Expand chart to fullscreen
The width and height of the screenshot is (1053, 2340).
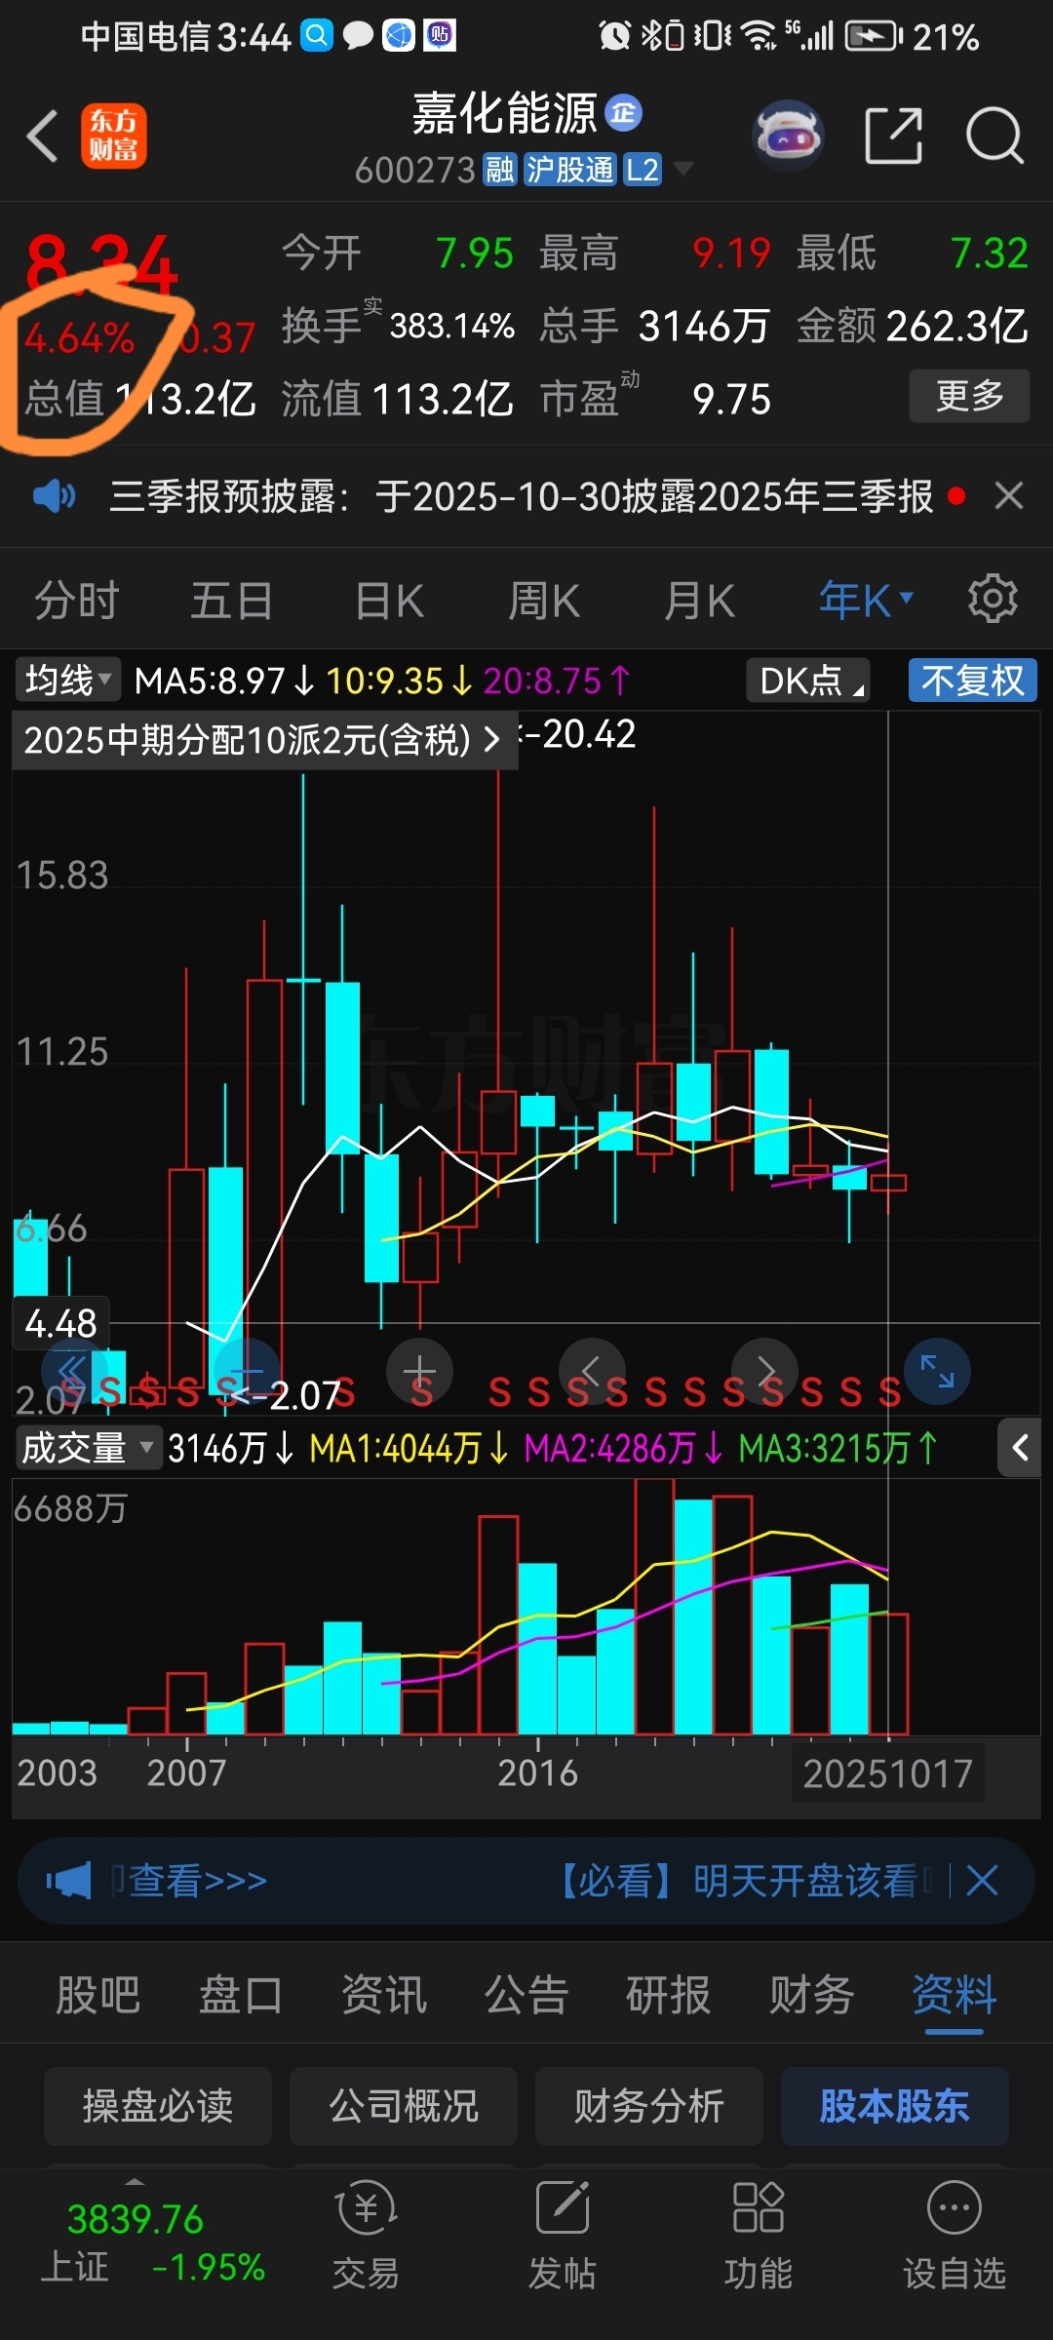point(937,1371)
